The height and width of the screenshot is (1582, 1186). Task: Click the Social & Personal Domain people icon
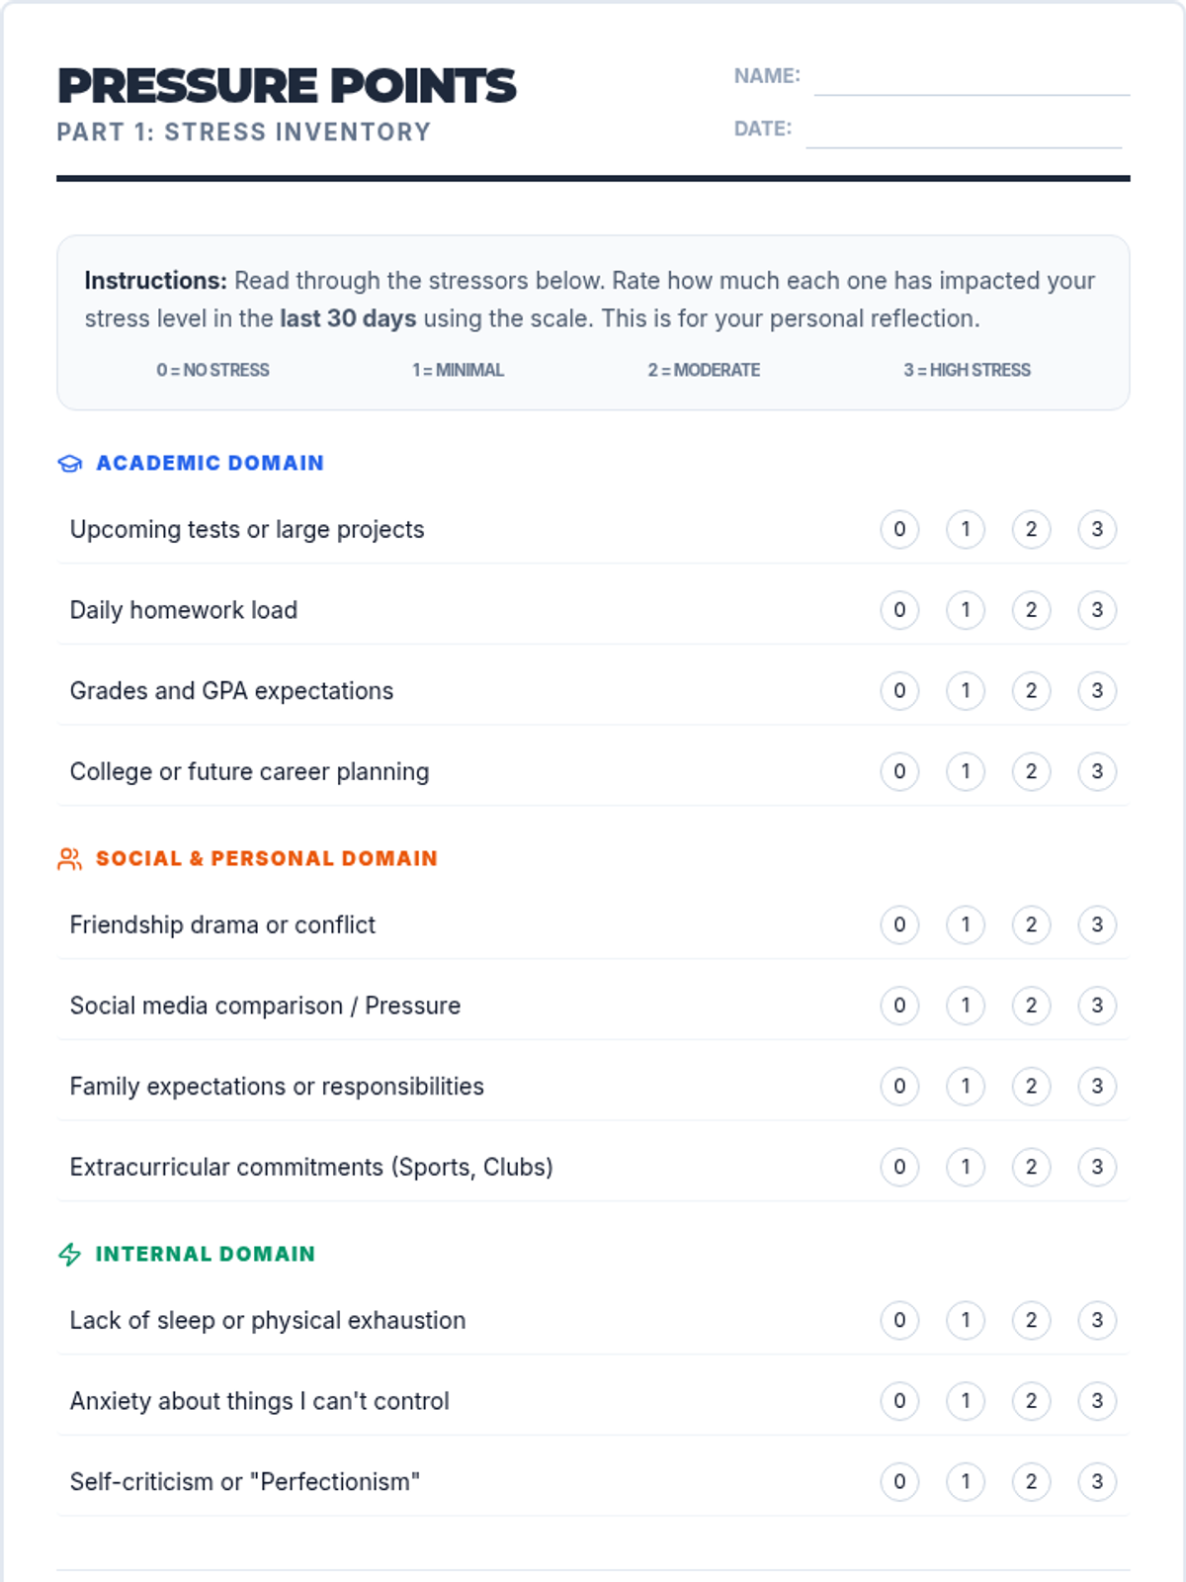pyautogui.click(x=70, y=859)
